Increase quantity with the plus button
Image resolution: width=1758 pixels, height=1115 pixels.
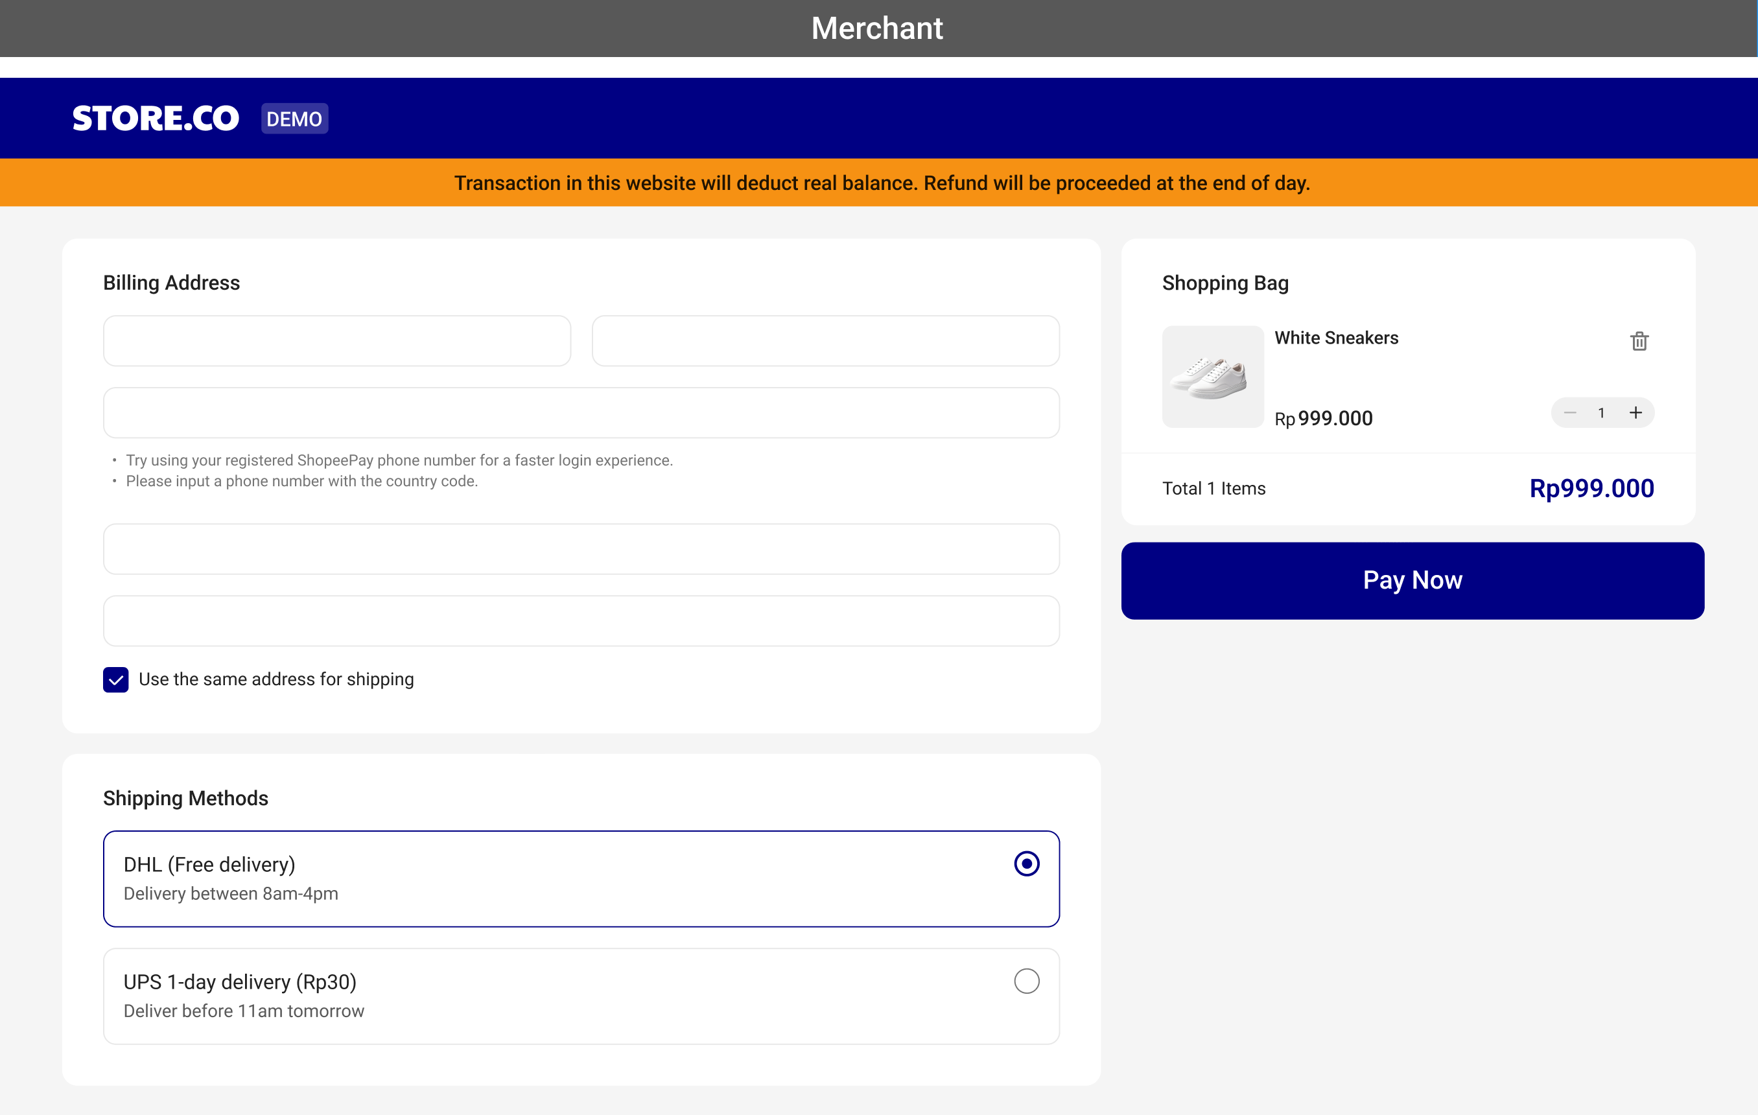point(1635,412)
